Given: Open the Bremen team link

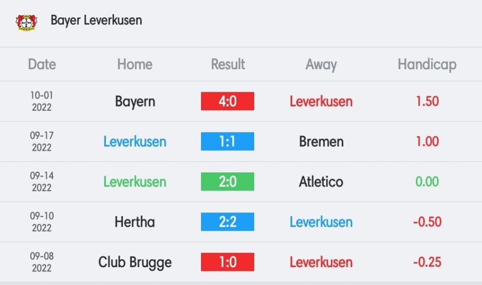Looking at the screenshot, I should [x=321, y=141].
